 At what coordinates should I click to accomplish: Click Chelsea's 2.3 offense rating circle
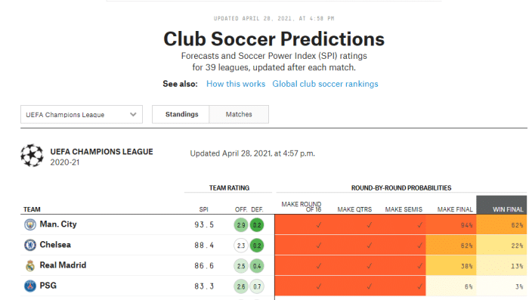(x=241, y=246)
